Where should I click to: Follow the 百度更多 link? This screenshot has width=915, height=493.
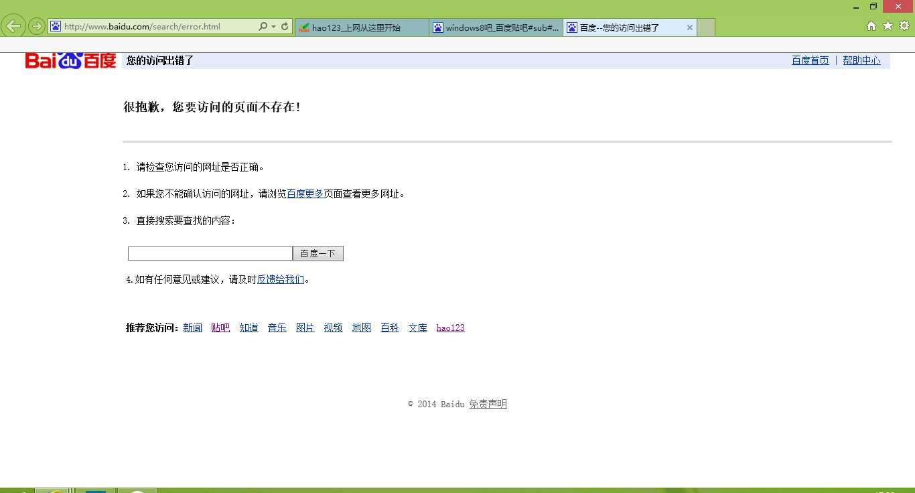[x=305, y=194]
